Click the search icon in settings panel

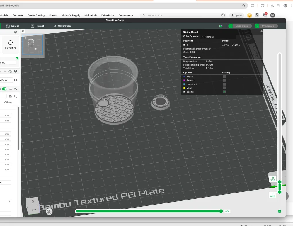[x=16, y=96]
